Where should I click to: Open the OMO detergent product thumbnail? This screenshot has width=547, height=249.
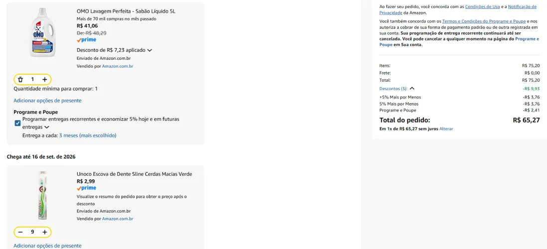point(42,32)
